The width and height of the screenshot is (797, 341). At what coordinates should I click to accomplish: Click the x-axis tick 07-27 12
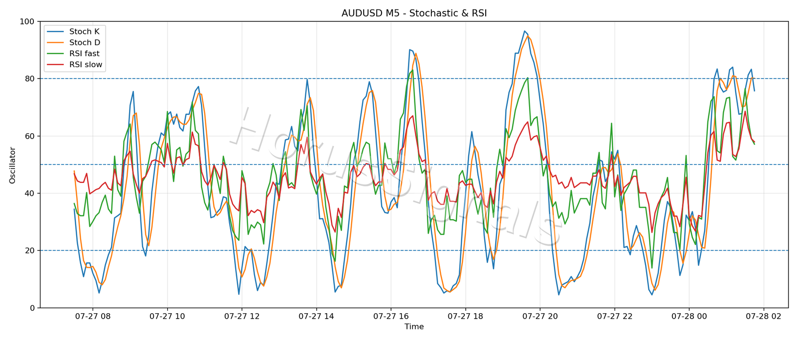(x=242, y=316)
